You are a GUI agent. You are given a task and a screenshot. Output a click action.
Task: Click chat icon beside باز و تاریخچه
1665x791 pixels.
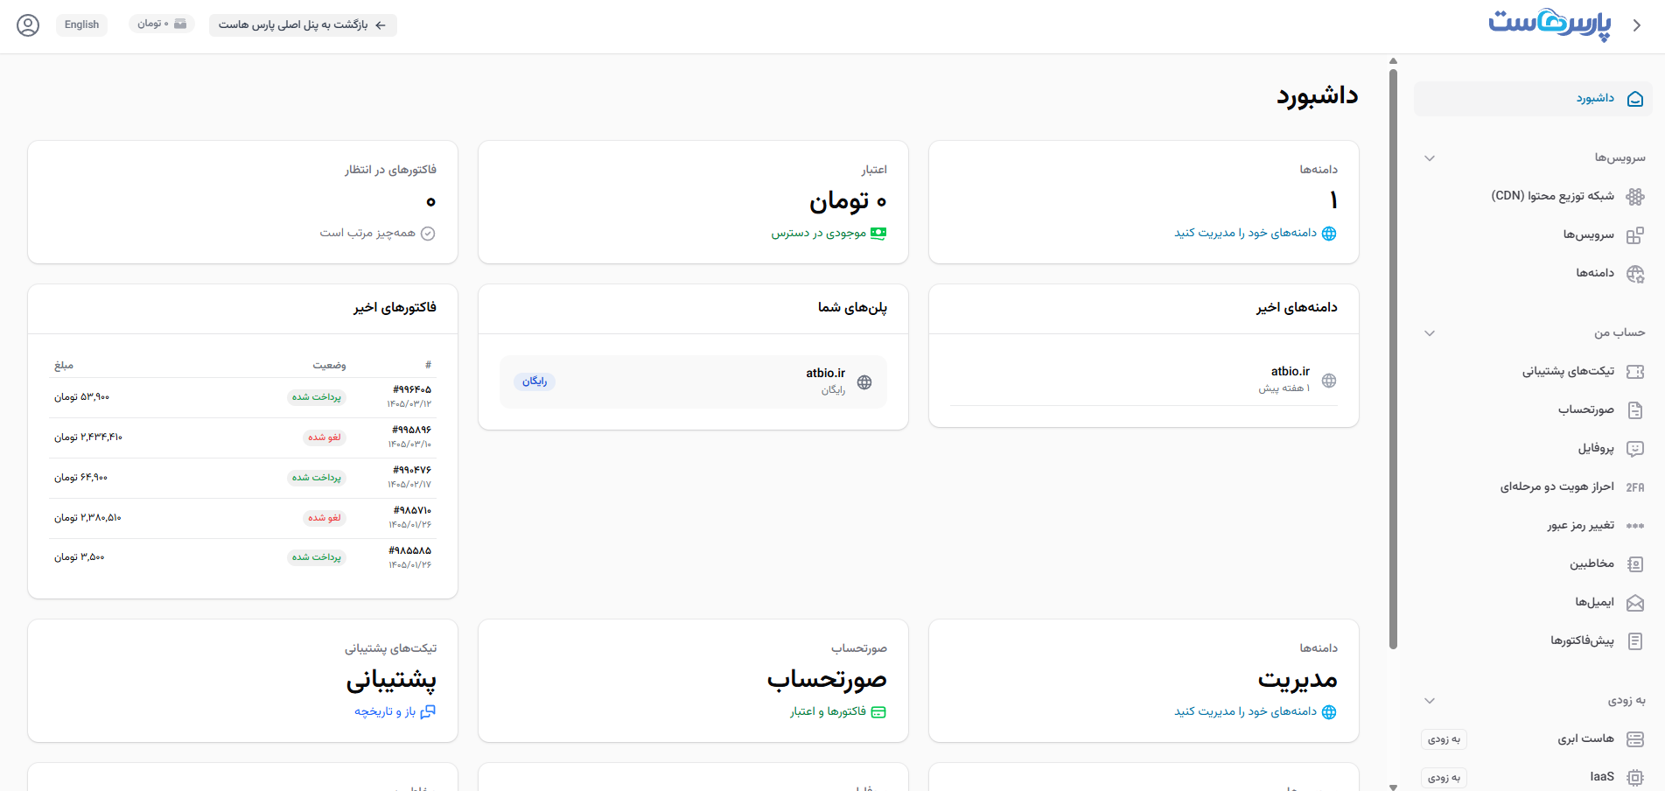pyautogui.click(x=428, y=712)
